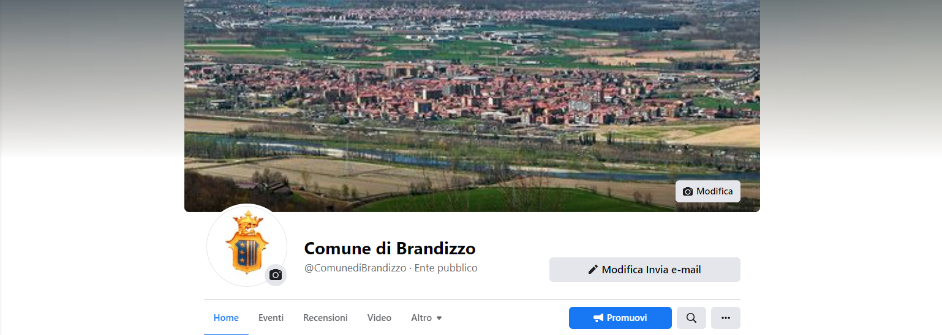
Task: Open page search with the magnifier icon
Action: (691, 318)
